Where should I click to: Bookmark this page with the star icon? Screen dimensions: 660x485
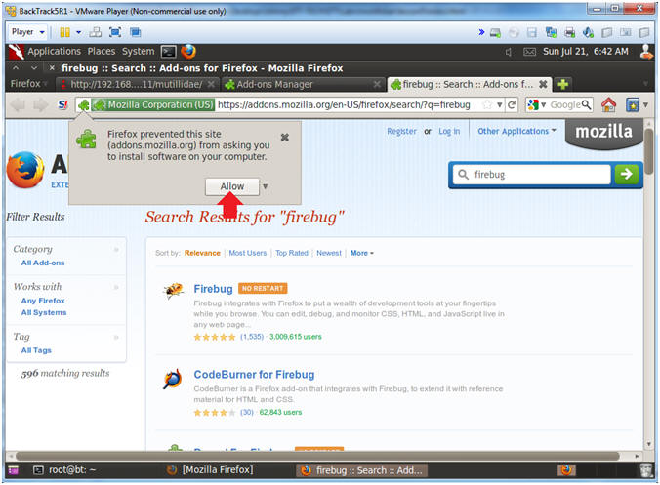[x=487, y=104]
